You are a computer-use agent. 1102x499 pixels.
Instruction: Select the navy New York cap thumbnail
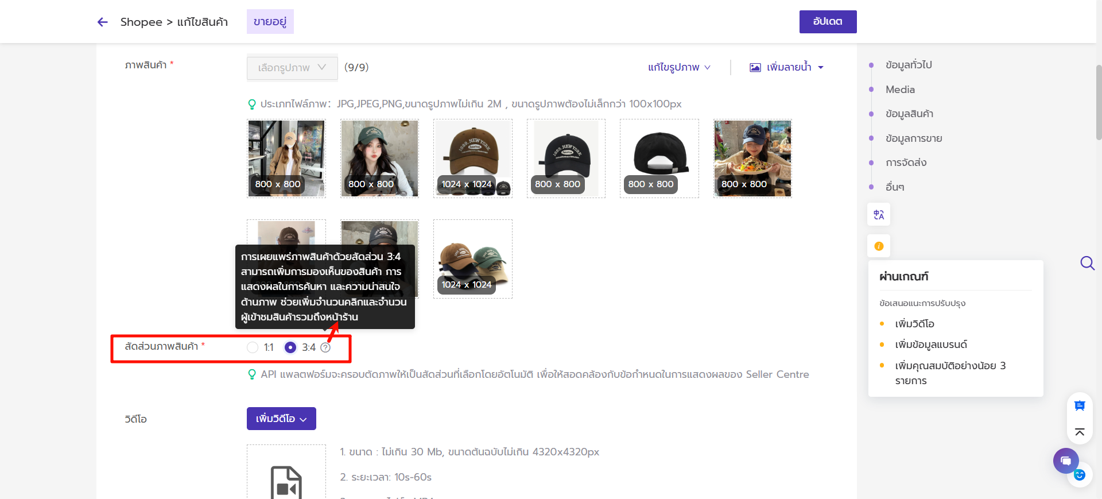click(x=566, y=158)
